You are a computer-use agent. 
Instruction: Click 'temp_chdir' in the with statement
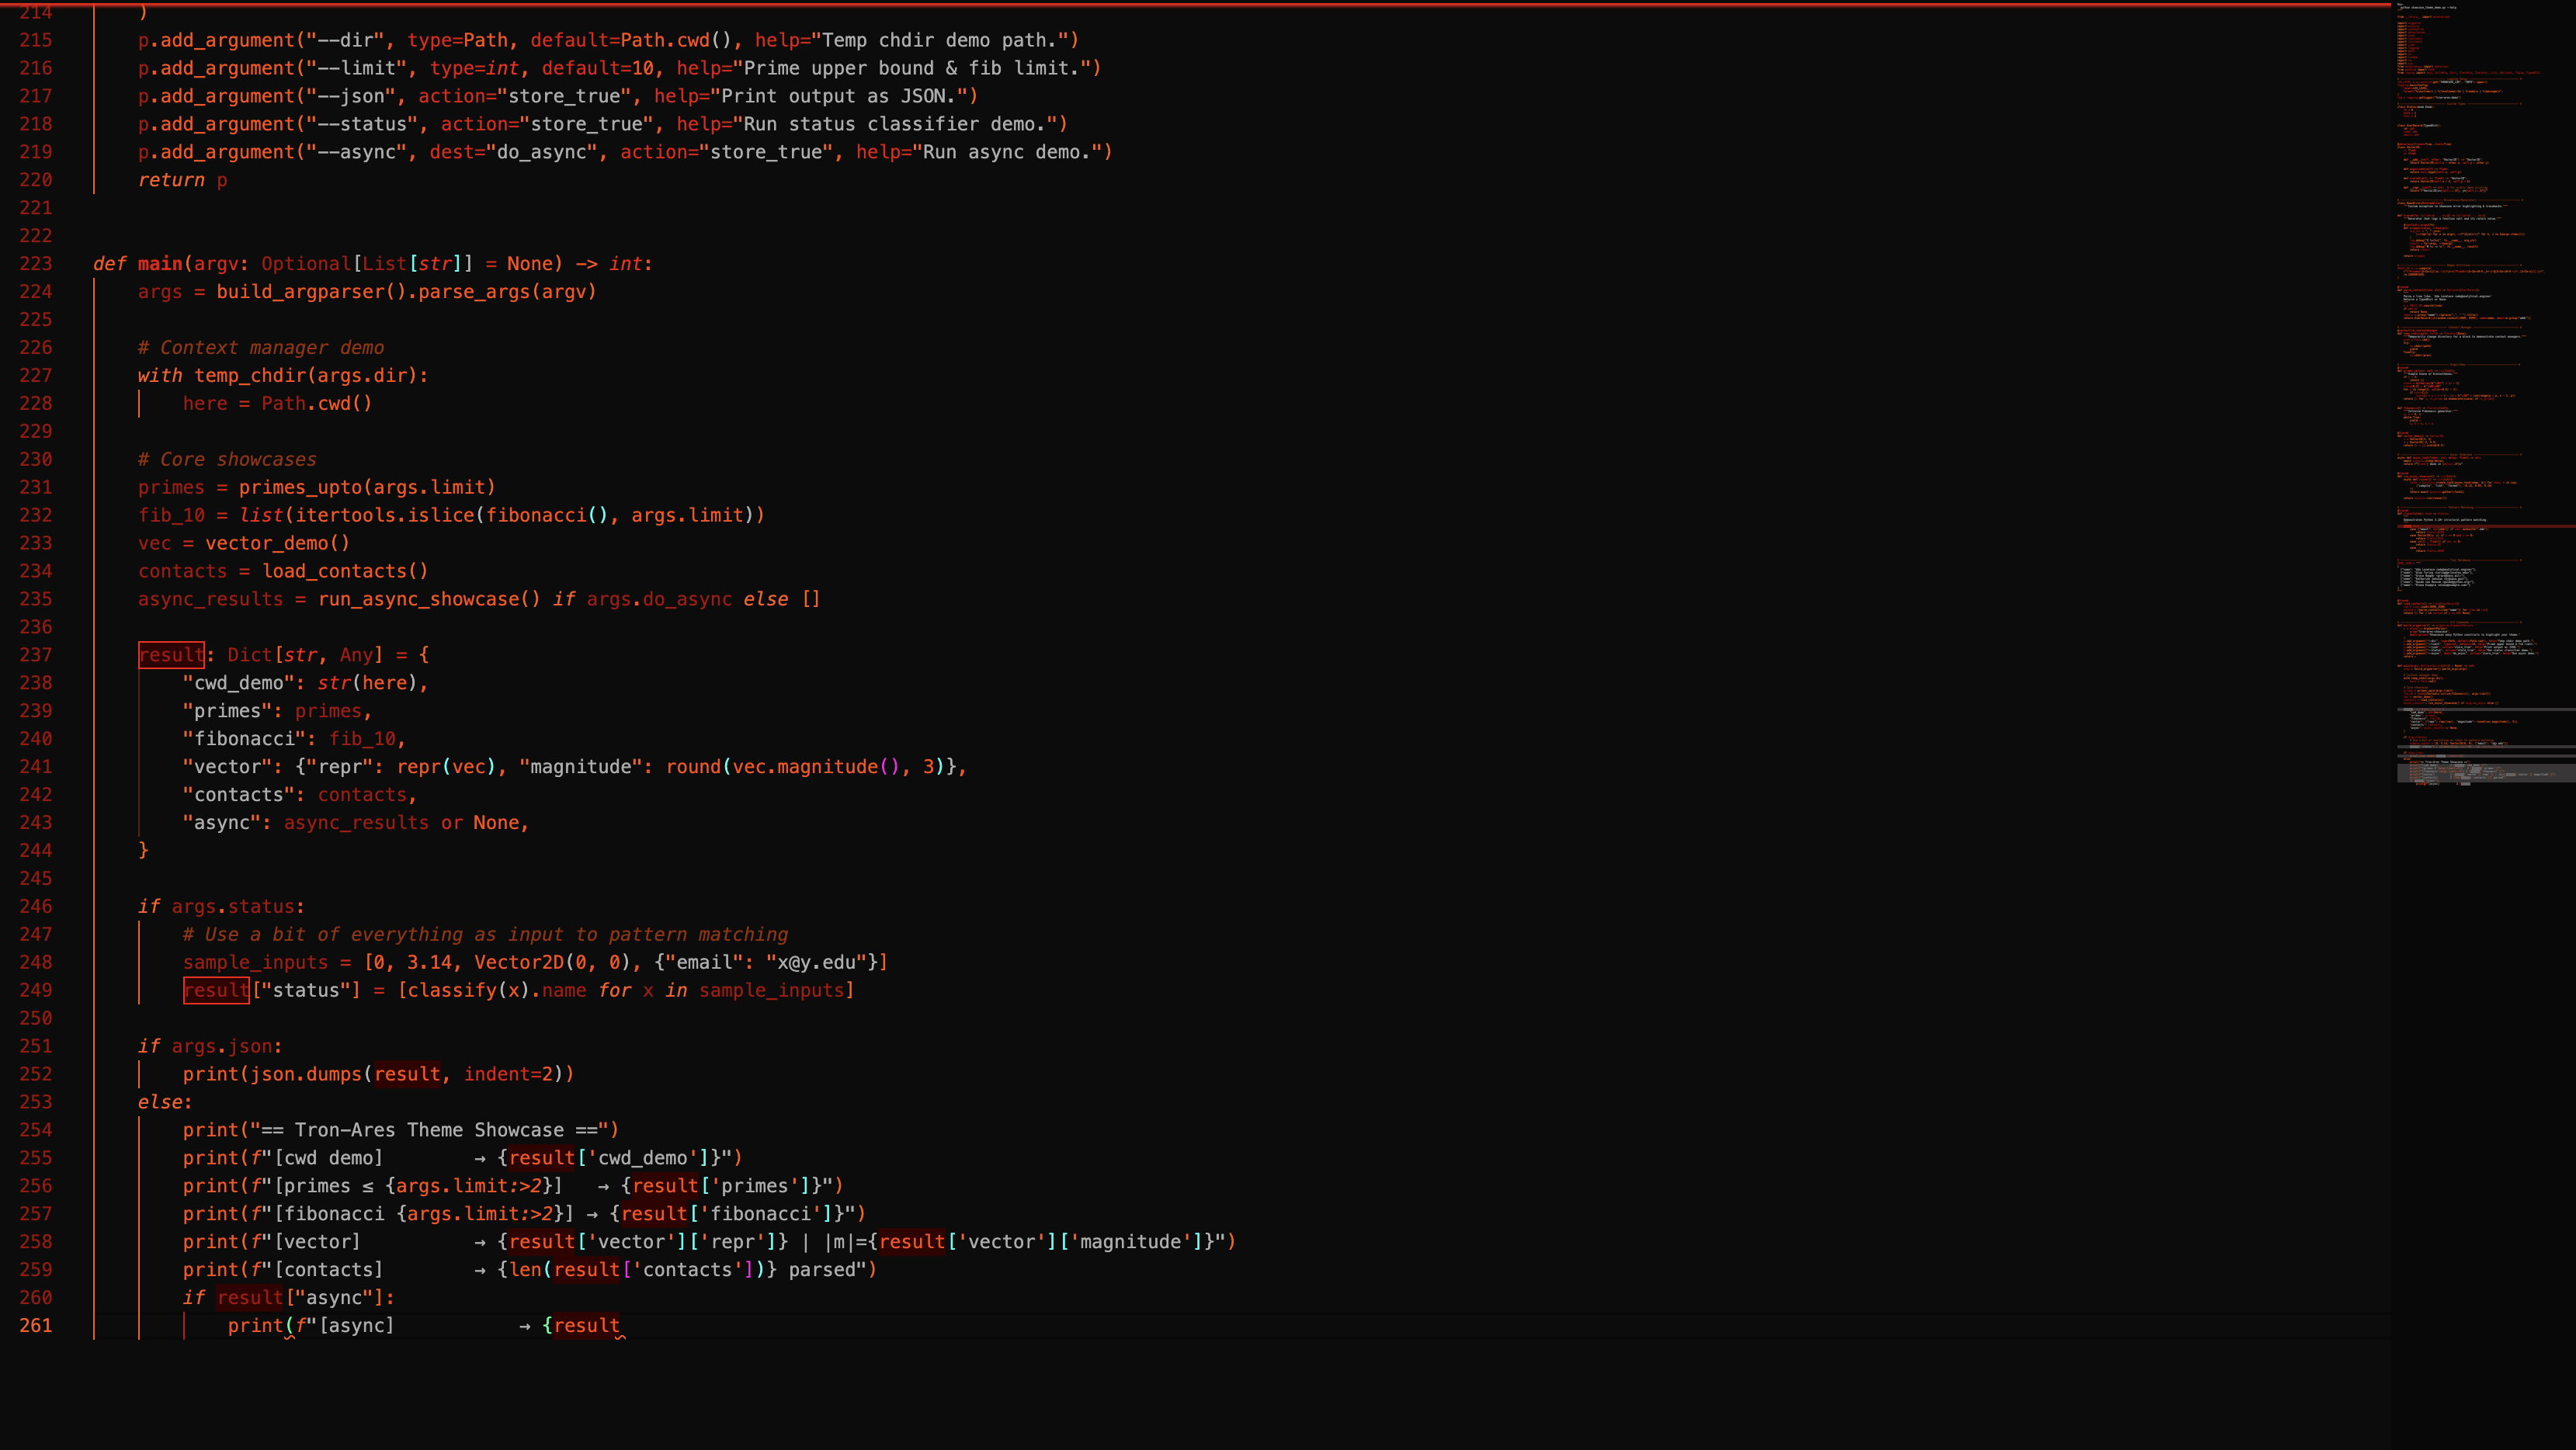[x=250, y=376]
